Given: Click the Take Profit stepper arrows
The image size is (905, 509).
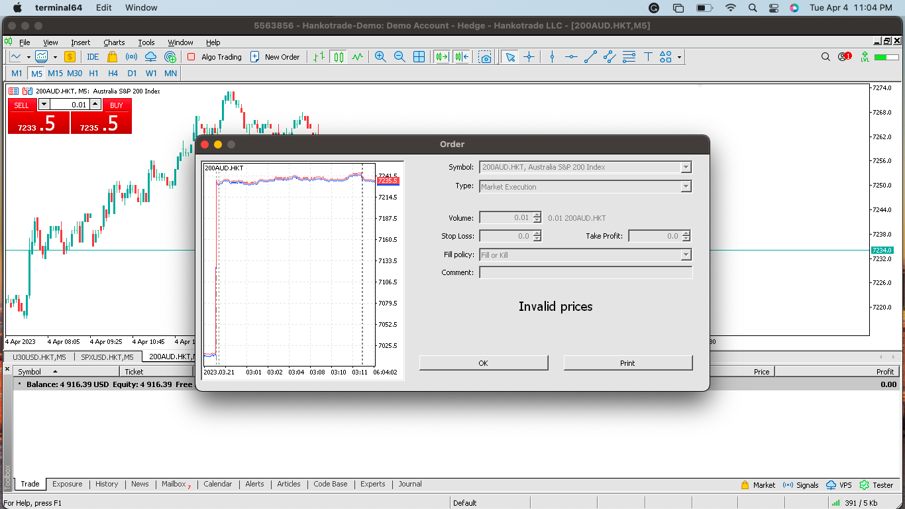Looking at the screenshot, I should pos(686,236).
